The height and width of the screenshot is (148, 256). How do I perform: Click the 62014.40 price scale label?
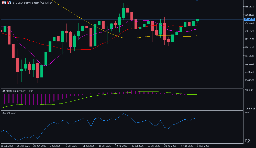tap(249, 47)
